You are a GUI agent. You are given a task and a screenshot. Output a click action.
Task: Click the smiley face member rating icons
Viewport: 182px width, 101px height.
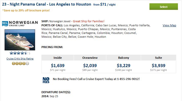[x=20, y=64]
